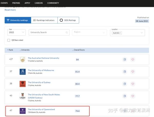Favorite the University of Melbourne
This screenshot has width=154, height=117.
click(133, 72)
